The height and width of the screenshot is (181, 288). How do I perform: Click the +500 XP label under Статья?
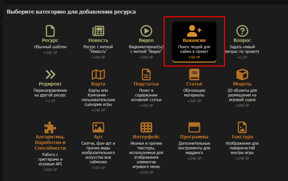[194, 101]
